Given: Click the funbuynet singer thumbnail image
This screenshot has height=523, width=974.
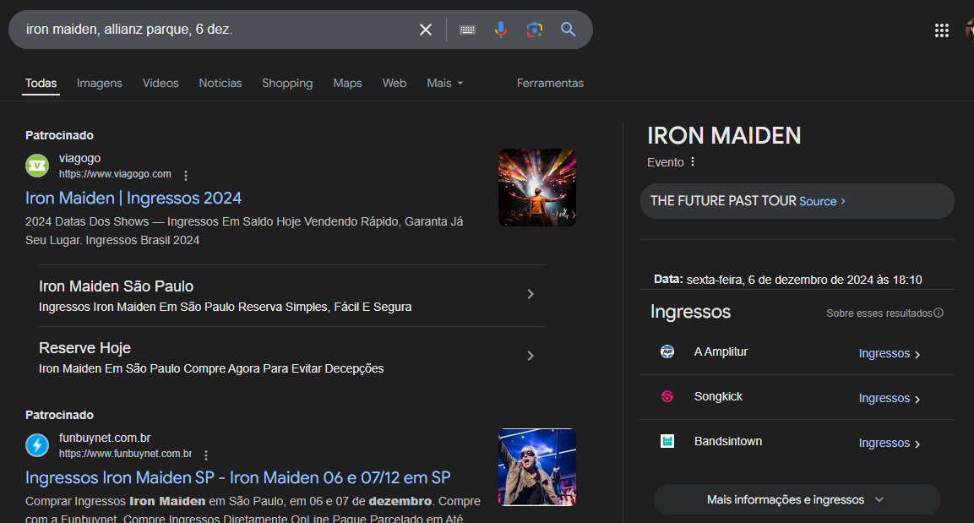Looking at the screenshot, I should (x=537, y=467).
